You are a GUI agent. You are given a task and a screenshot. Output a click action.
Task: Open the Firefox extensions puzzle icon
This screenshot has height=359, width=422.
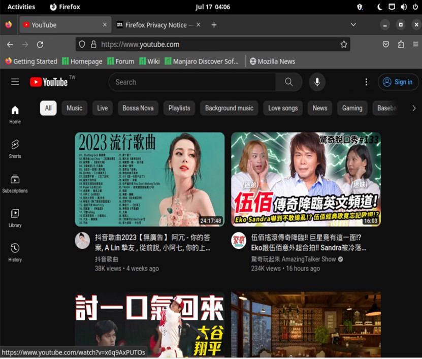(x=401, y=44)
